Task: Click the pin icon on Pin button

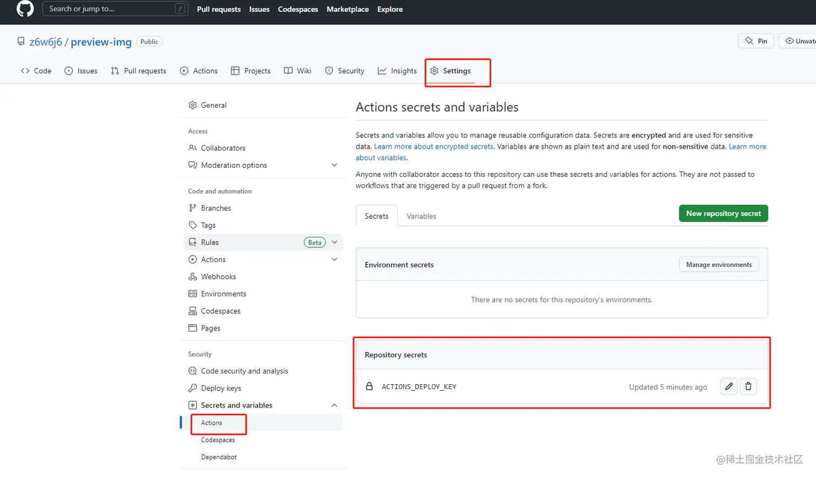Action: point(749,41)
